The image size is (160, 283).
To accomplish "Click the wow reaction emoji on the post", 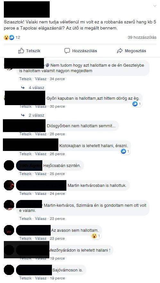I will (x=6, y=37).
